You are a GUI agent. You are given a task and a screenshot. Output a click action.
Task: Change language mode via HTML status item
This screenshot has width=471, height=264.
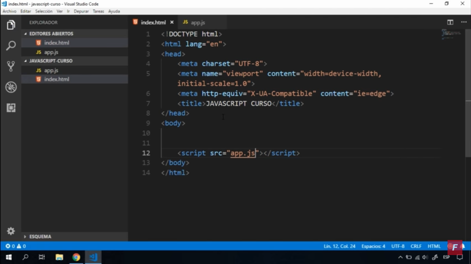(434, 246)
